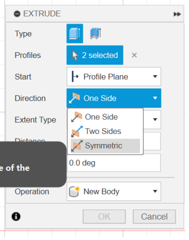Expand the Extent Type dropdown arrow
The image size is (189, 240).
(x=155, y=119)
